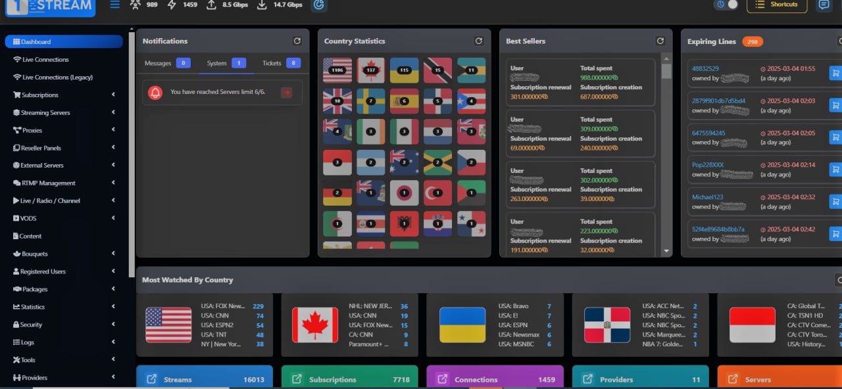Image resolution: width=842 pixels, height=389 pixels.
Task: Open Live Connections in the sidebar
Action: 45,59
